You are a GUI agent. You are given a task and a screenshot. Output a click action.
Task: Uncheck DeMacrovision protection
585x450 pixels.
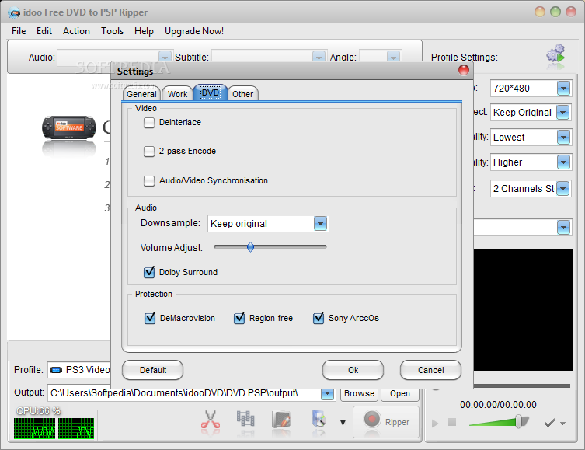(x=150, y=318)
